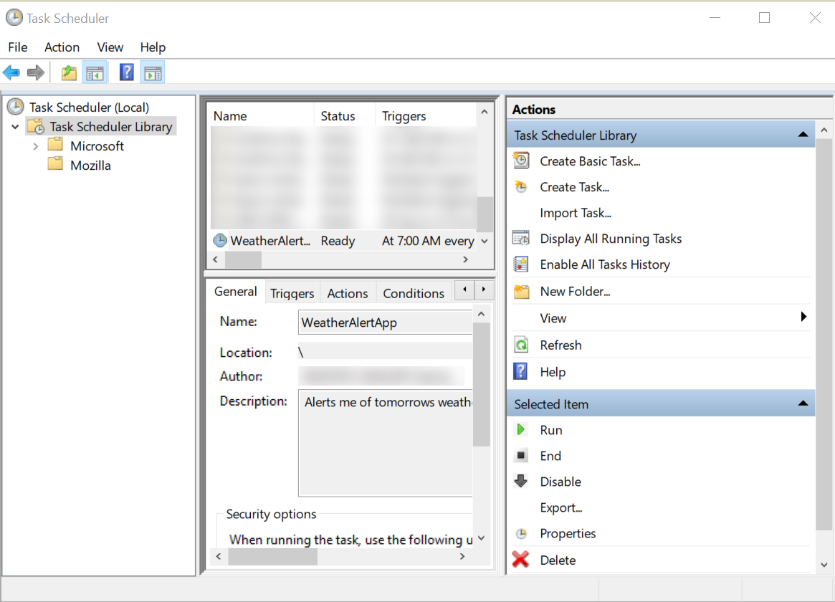The image size is (835, 602).
Task: Click the WeatherAlert task clock icon
Action: coord(220,241)
